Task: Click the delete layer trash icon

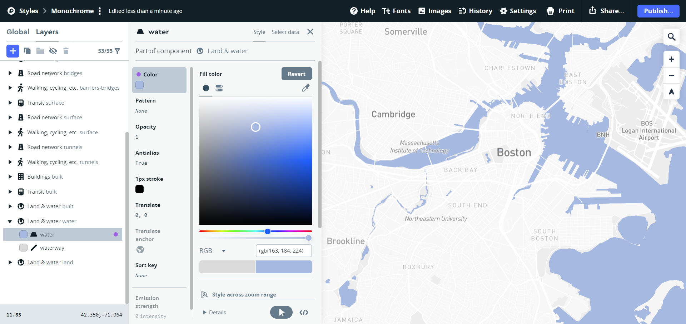Action: (x=66, y=51)
